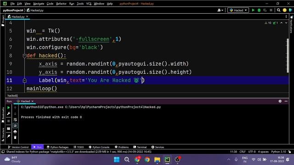Open Run panel settings gear

coord(280,101)
